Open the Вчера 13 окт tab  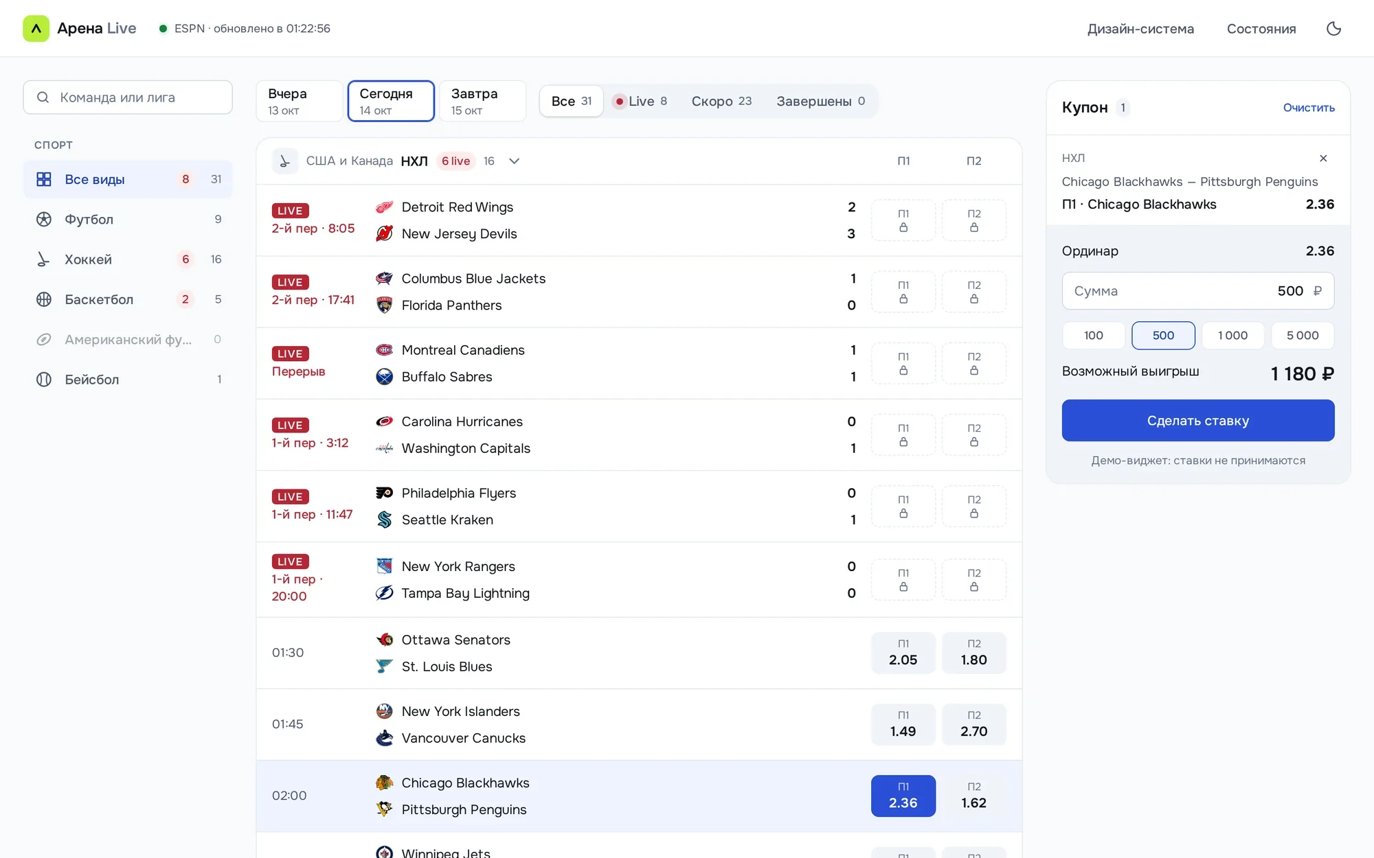(x=300, y=101)
